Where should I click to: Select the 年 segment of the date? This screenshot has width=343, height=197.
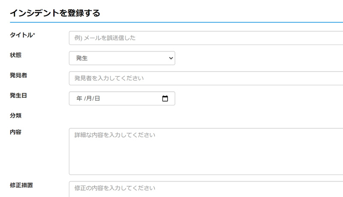[x=79, y=98]
